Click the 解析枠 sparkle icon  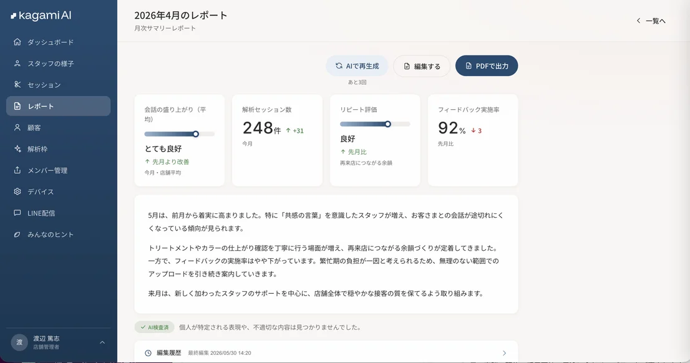click(17, 148)
